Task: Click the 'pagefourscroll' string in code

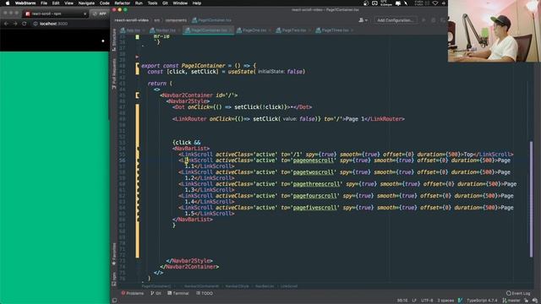Action: click(x=314, y=195)
